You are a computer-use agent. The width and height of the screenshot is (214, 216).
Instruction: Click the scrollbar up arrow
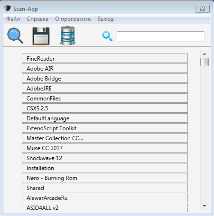coord(205,54)
